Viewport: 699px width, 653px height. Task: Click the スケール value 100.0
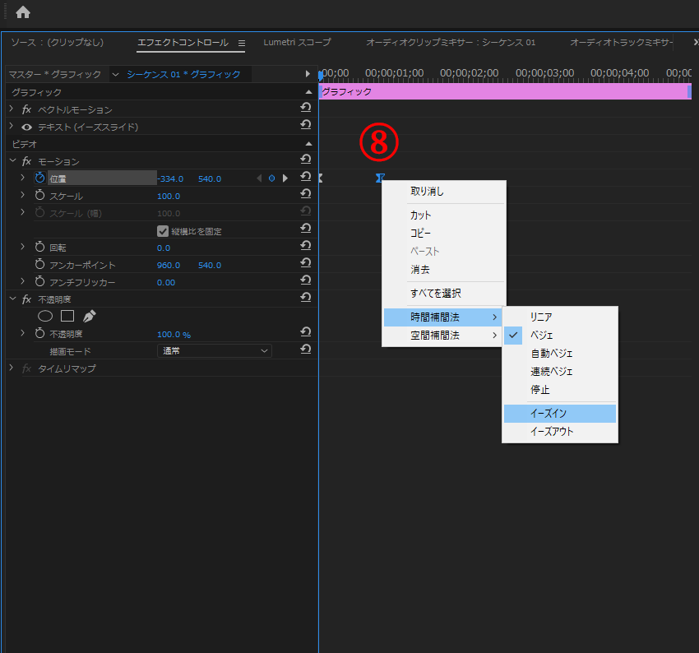click(x=169, y=196)
